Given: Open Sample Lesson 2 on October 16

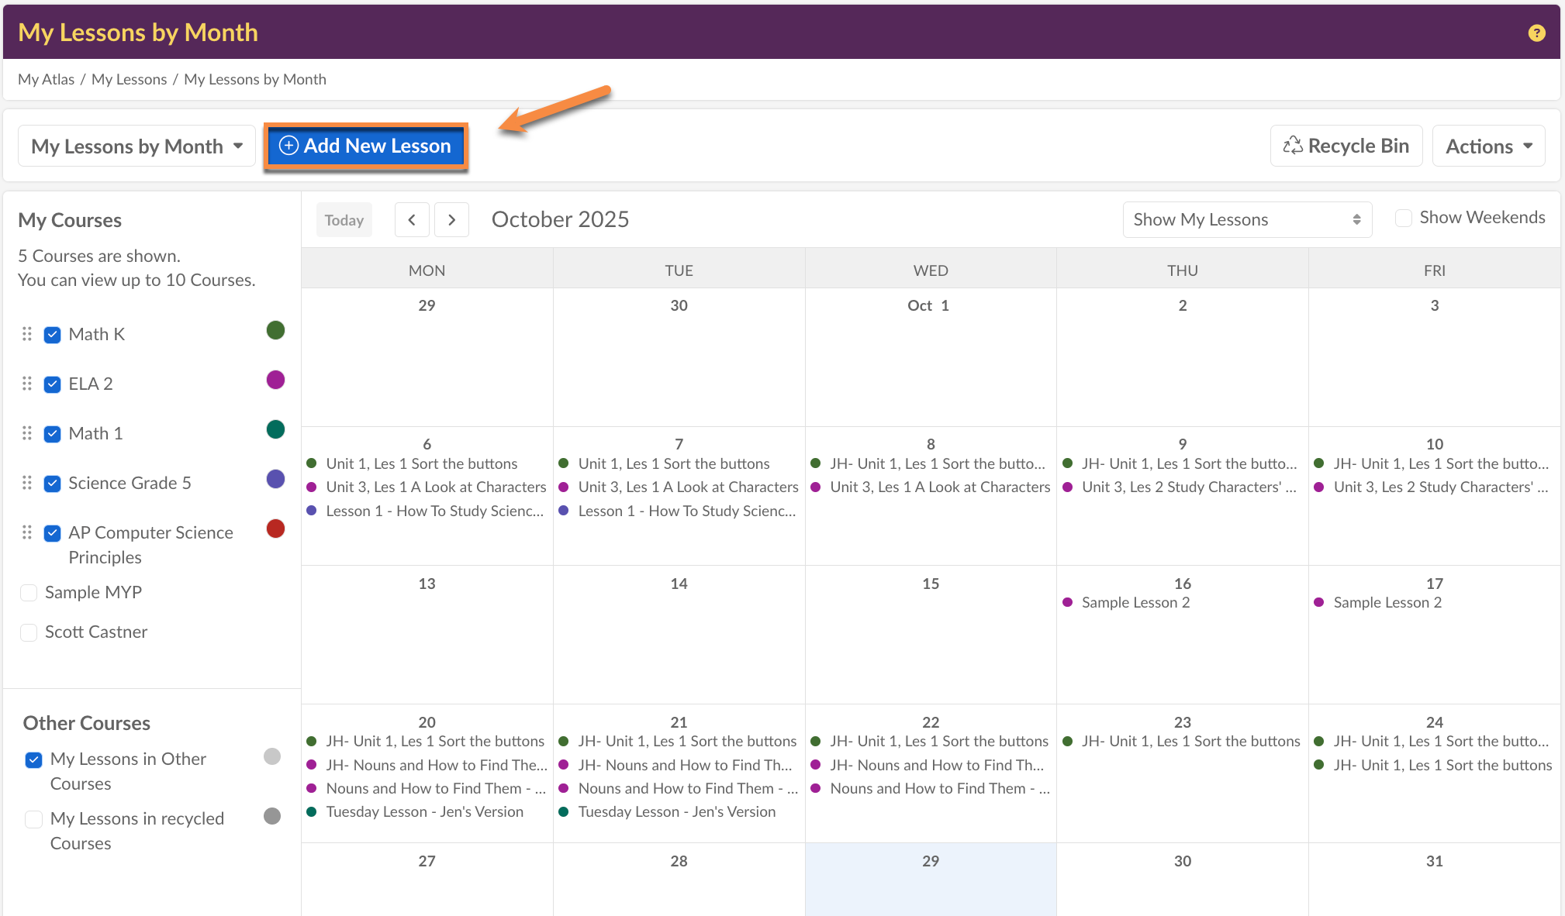Looking at the screenshot, I should 1135,603.
